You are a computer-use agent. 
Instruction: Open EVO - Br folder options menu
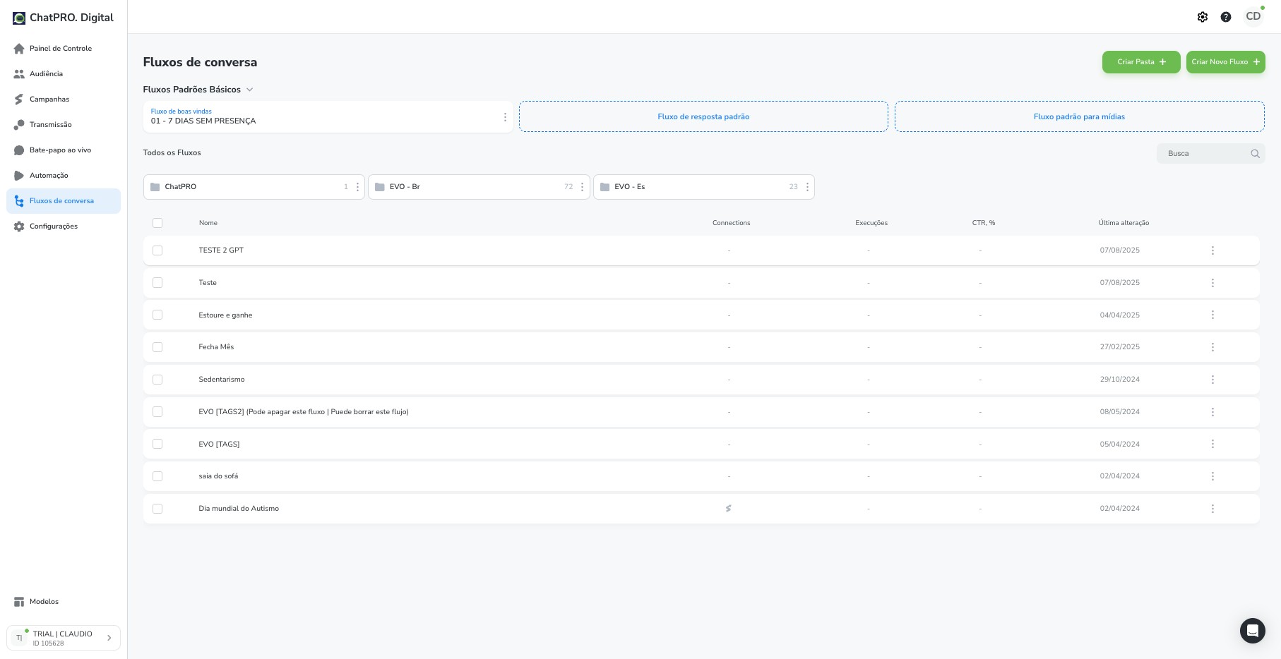pyautogui.click(x=582, y=187)
